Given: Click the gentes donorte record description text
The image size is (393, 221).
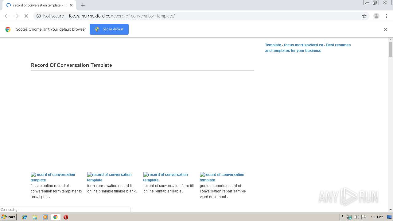Looking at the screenshot, I should [x=223, y=191].
